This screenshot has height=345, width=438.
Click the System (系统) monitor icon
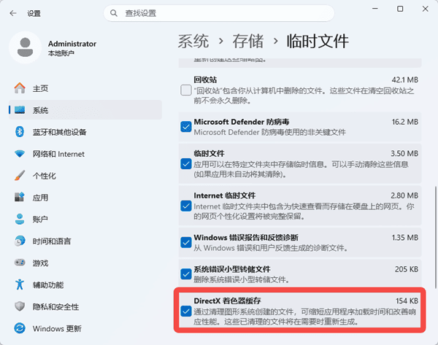[x=20, y=110]
